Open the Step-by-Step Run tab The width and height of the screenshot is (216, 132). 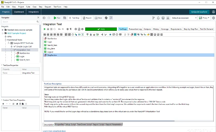tap(191, 29)
